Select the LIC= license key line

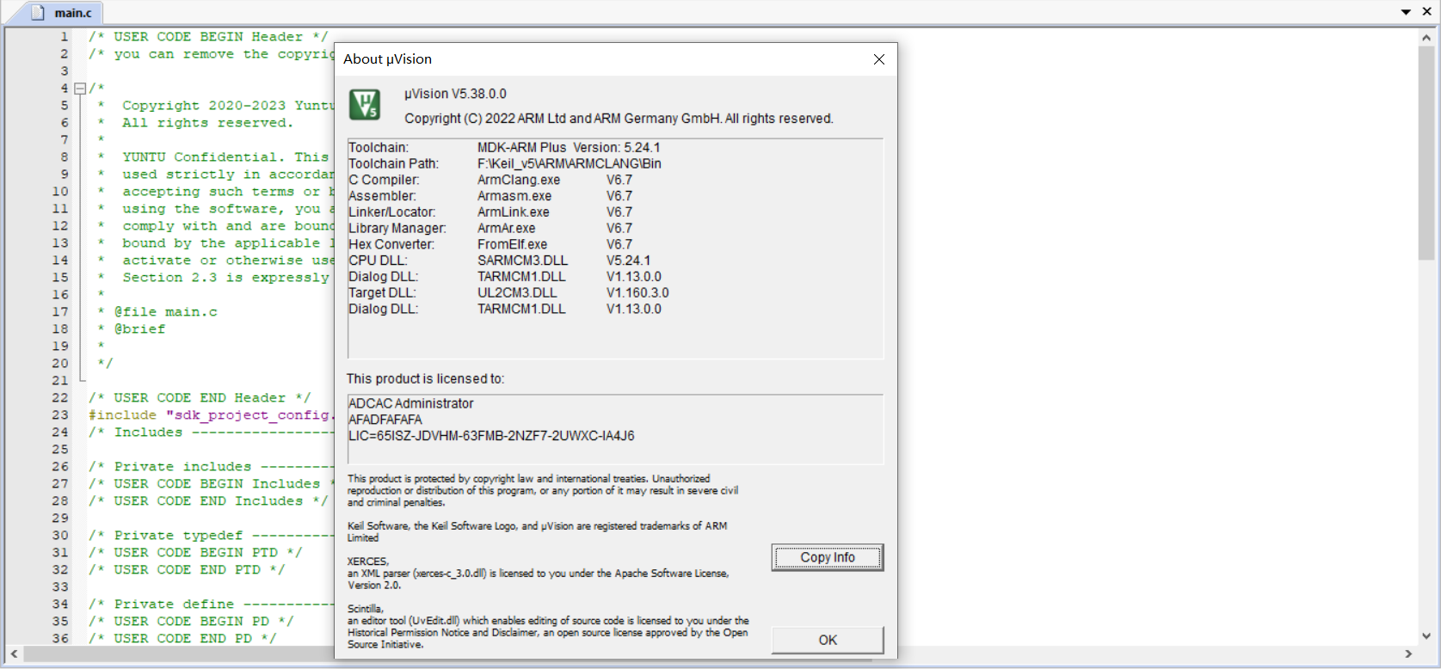(x=491, y=436)
